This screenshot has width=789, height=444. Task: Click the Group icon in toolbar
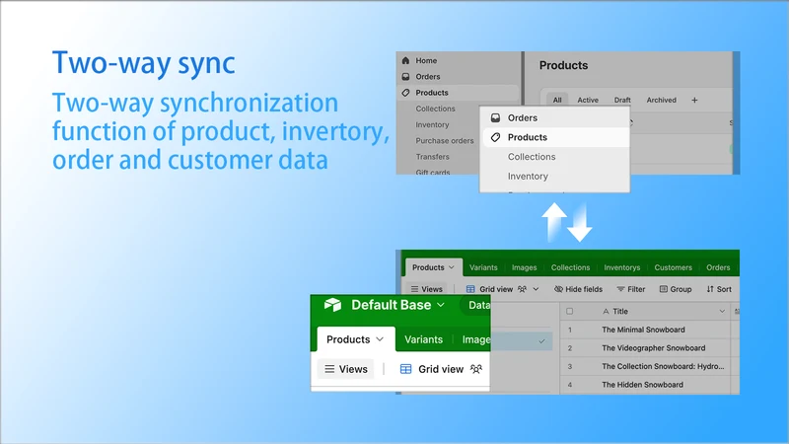pos(664,289)
